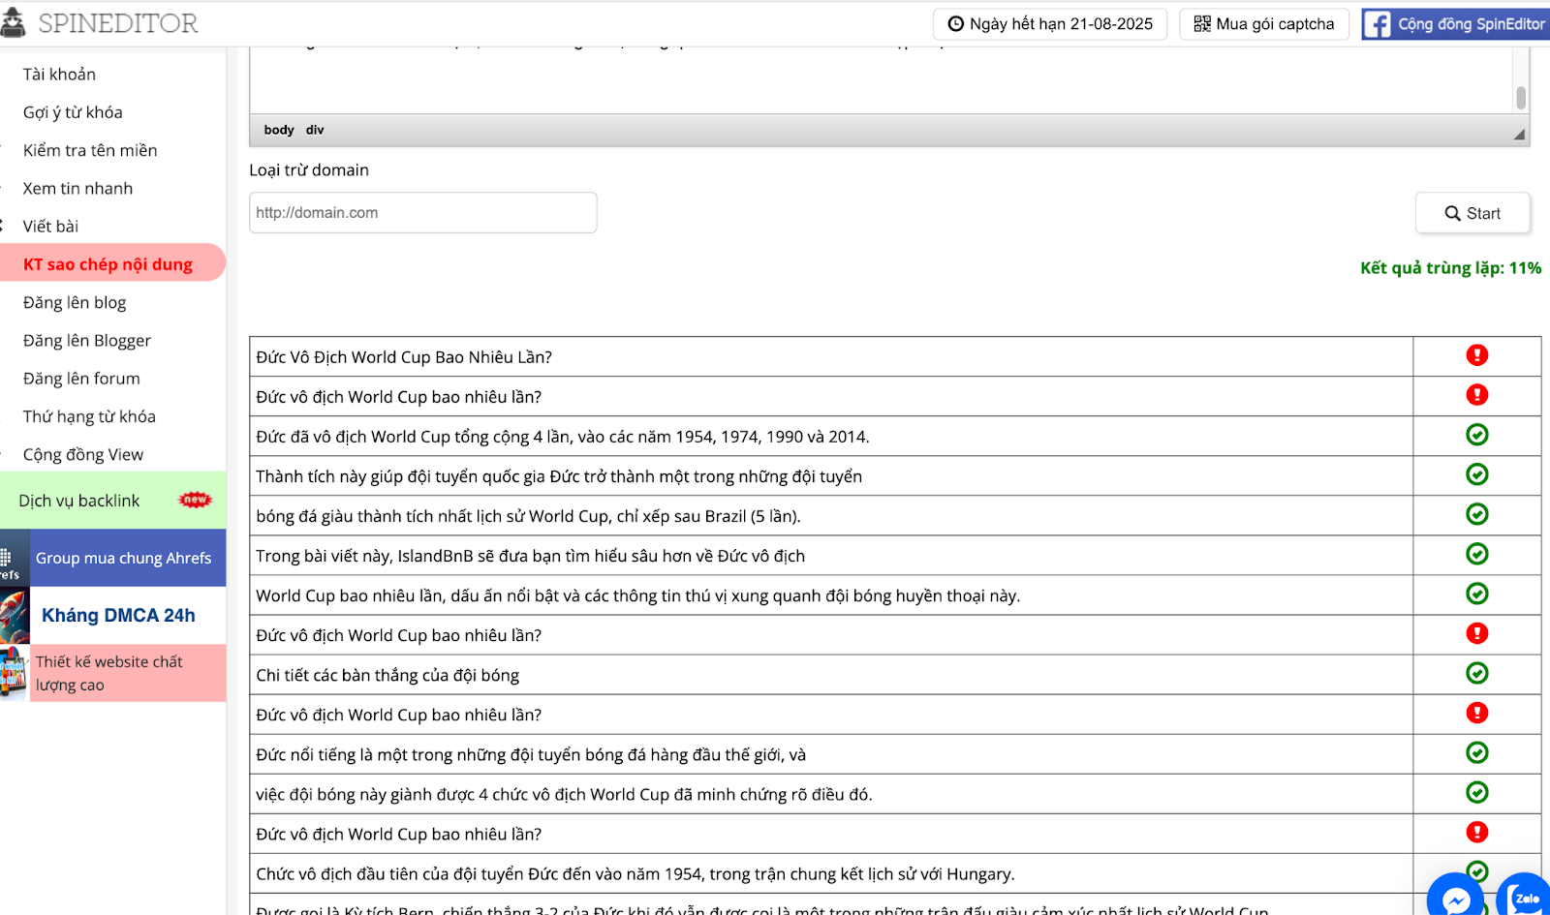The width and height of the screenshot is (1550, 915).
Task: Open Kháng DMCA 24h banner
Action: click(118, 615)
